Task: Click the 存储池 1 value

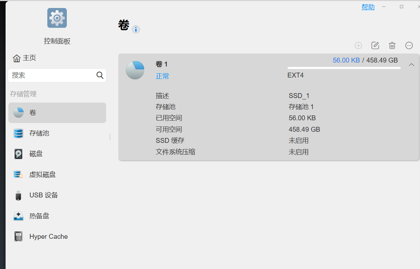Action: [x=301, y=107]
